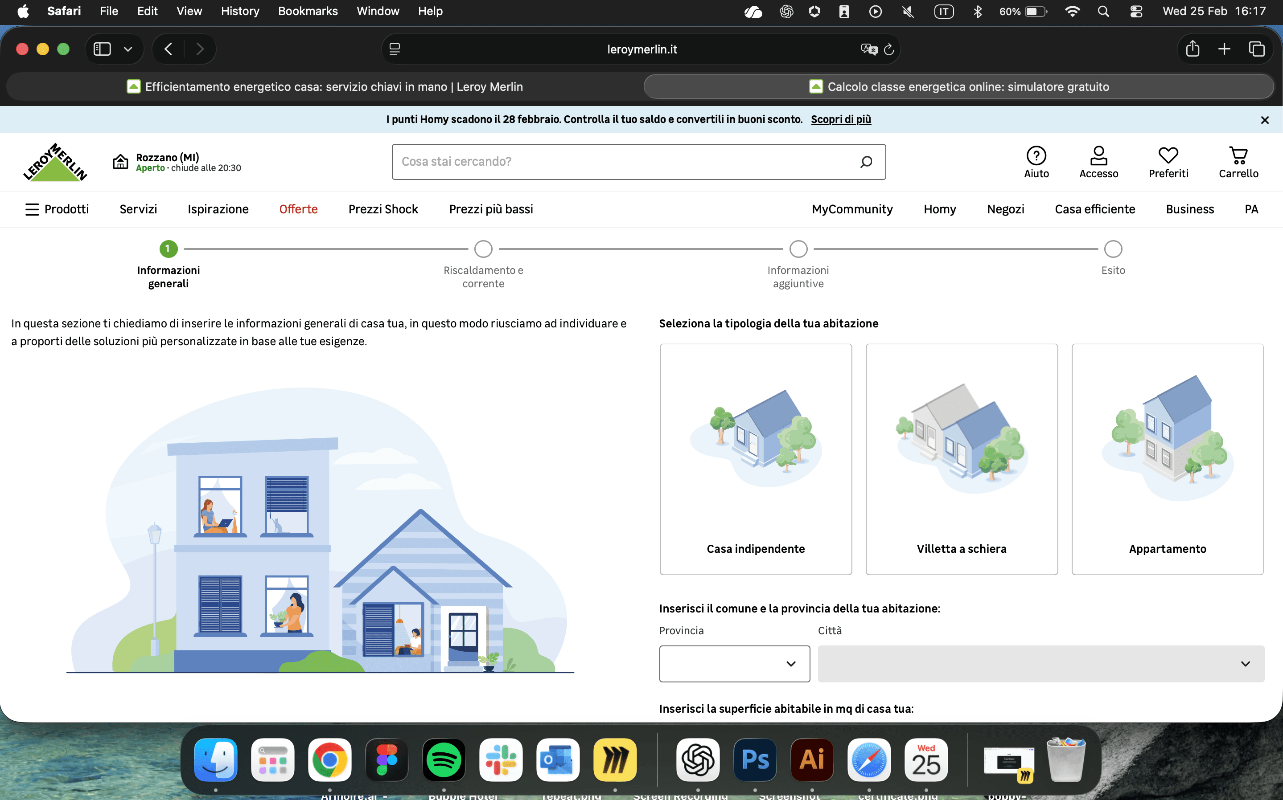Open the Provincia dropdown
This screenshot has width=1283, height=800.
(x=734, y=664)
